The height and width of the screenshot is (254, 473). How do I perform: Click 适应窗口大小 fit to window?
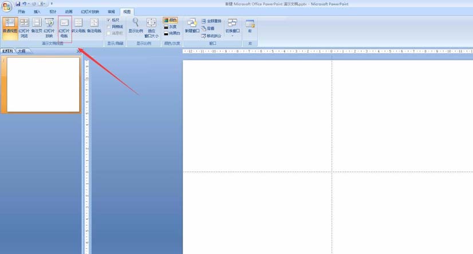click(x=151, y=28)
